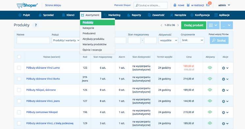Toggle active eye for Półbuty skórzane Vinci Lomo
The height and width of the screenshot is (129, 245).
tap(210, 67)
